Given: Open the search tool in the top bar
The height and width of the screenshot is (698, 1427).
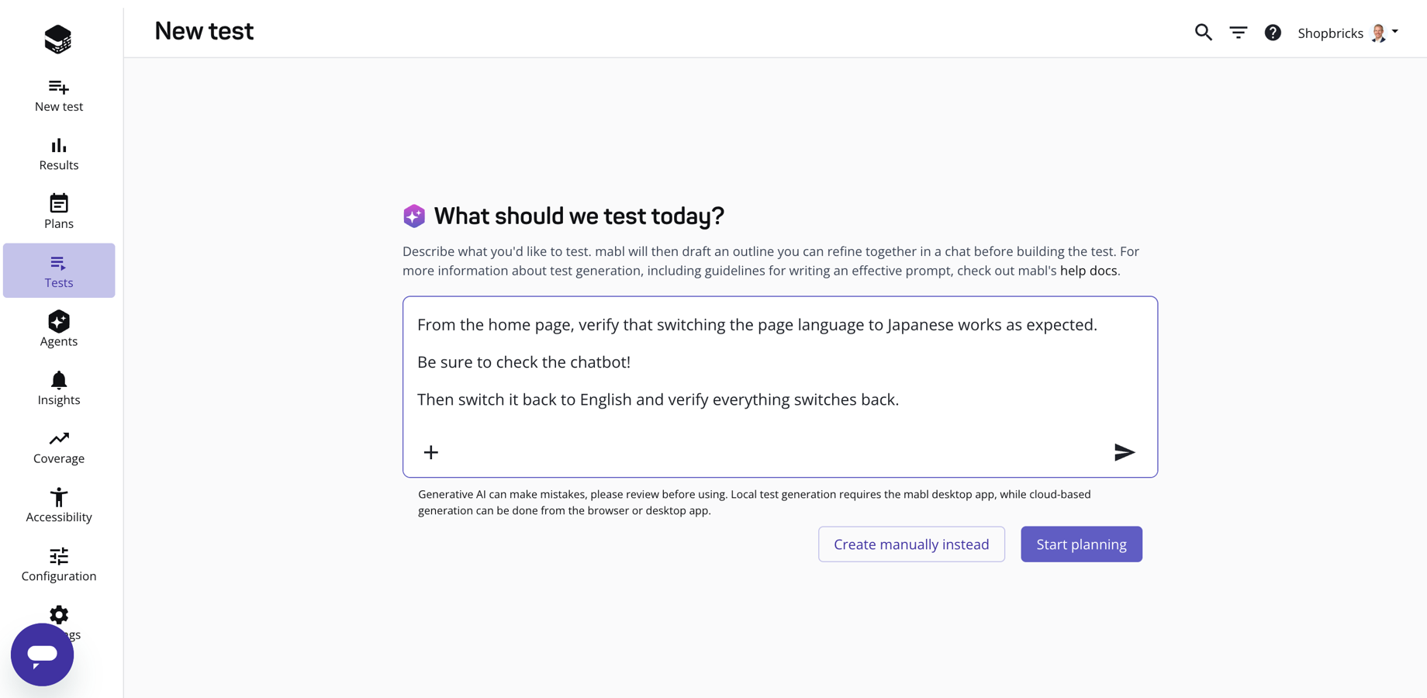Looking at the screenshot, I should point(1203,33).
